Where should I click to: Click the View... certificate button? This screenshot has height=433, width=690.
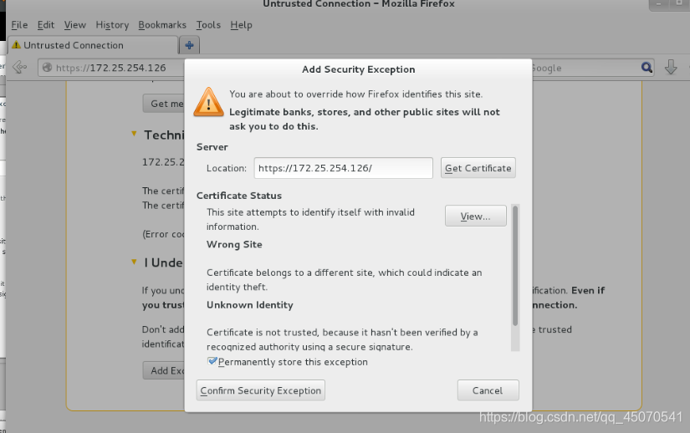point(475,216)
